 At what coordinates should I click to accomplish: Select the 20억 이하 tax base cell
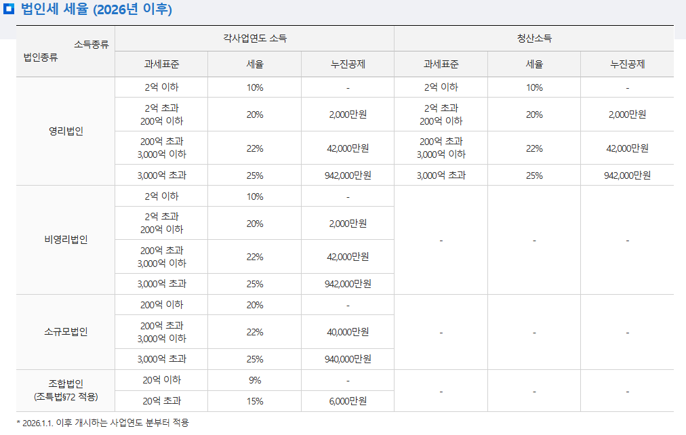click(161, 380)
